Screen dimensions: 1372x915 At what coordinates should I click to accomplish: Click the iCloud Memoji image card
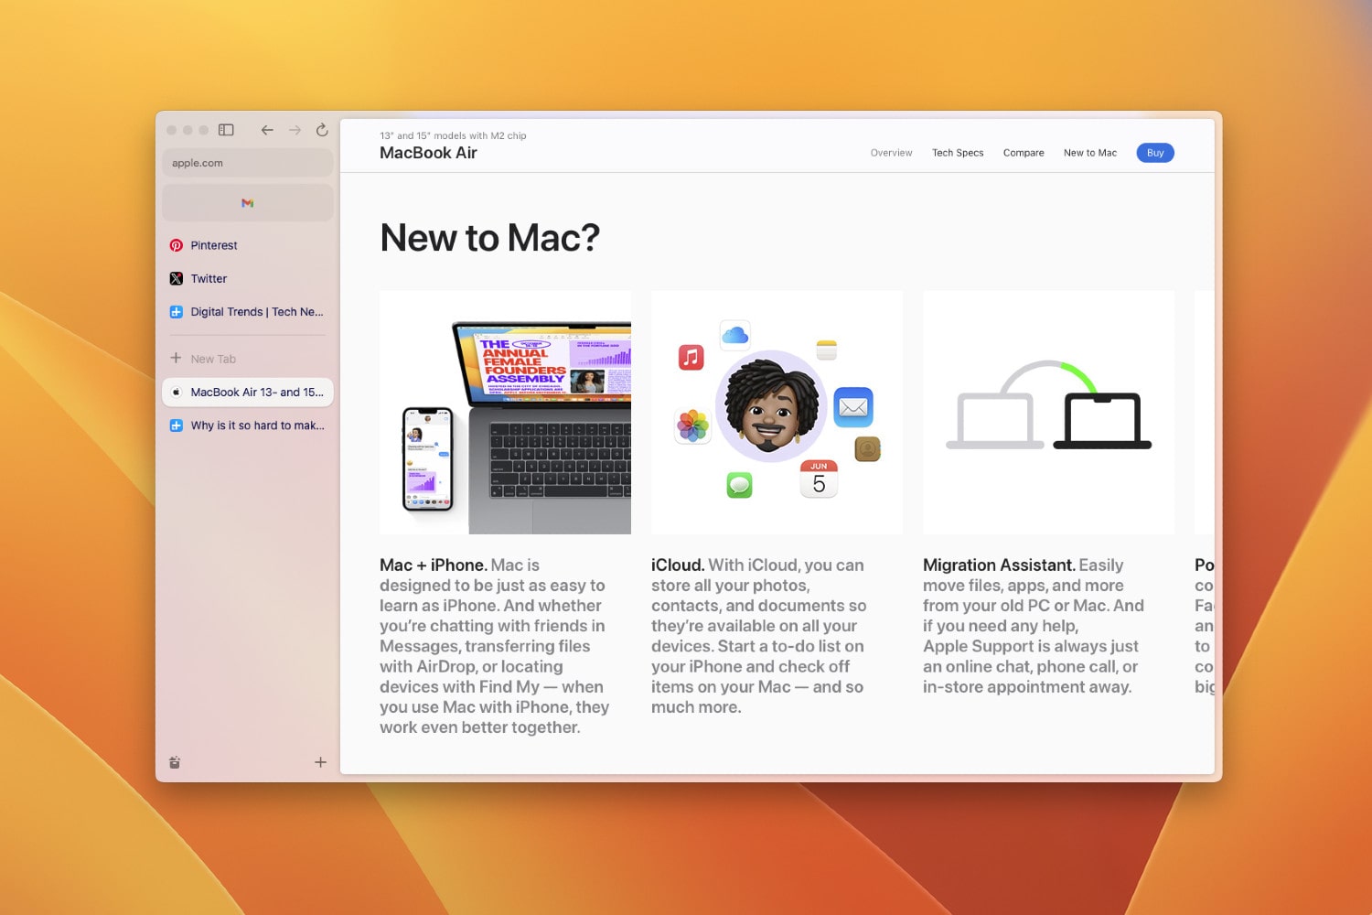tap(777, 413)
